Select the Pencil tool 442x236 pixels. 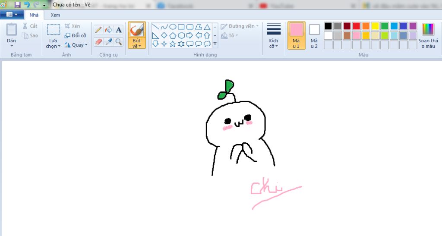(x=98, y=30)
